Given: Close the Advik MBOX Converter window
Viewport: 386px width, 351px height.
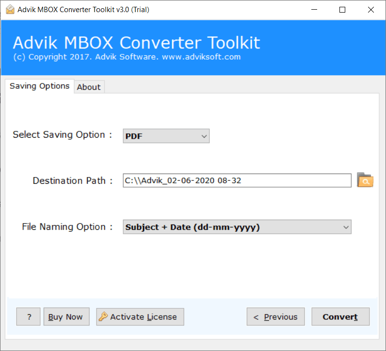Looking at the screenshot, I should pos(371,10).
